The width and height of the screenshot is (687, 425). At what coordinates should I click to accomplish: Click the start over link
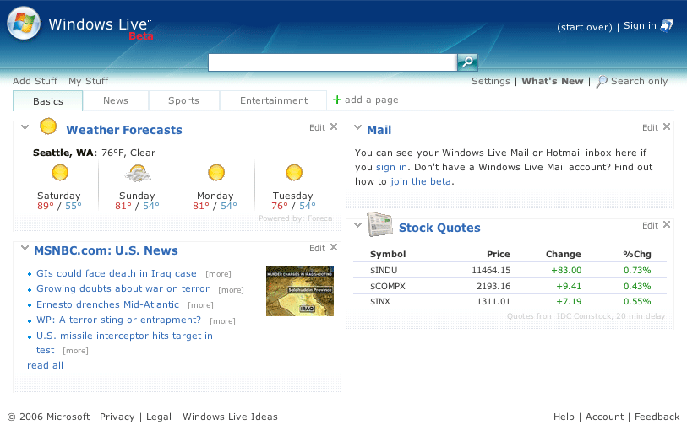coord(585,27)
